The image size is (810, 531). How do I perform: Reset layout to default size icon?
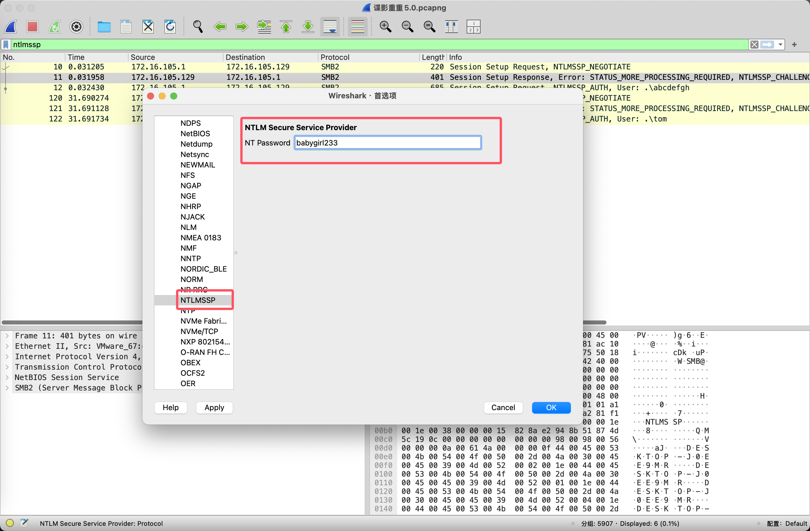tap(451, 27)
